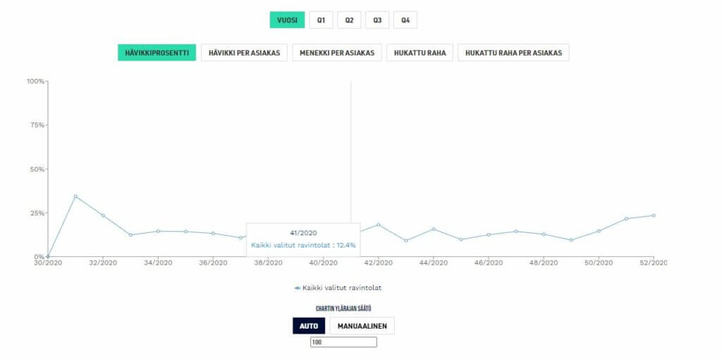Show Q3 quarter data

(377, 20)
